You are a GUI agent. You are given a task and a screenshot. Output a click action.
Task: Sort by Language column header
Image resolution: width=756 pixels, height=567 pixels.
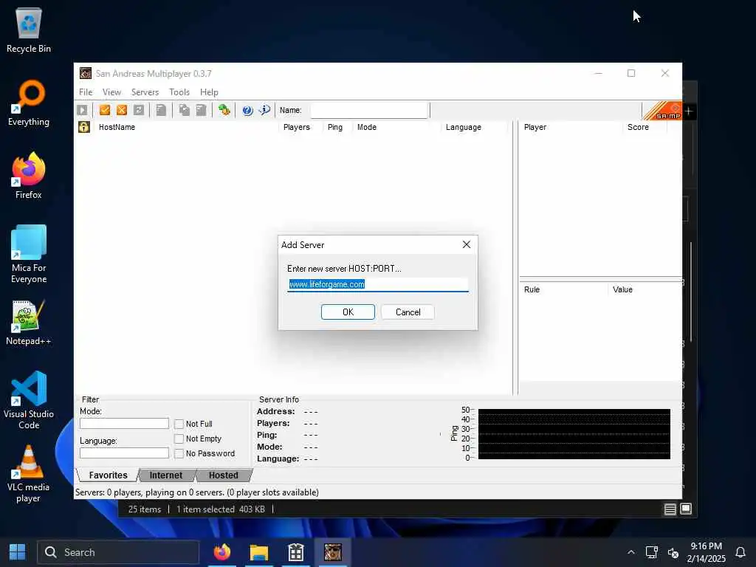pos(475,127)
